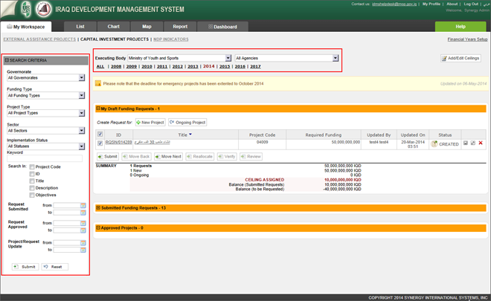Expand Submitted Funding Requests - 13 section
Screen dimensions: 491x301
98,208
